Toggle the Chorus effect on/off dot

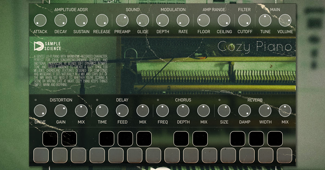[x=158, y=100]
